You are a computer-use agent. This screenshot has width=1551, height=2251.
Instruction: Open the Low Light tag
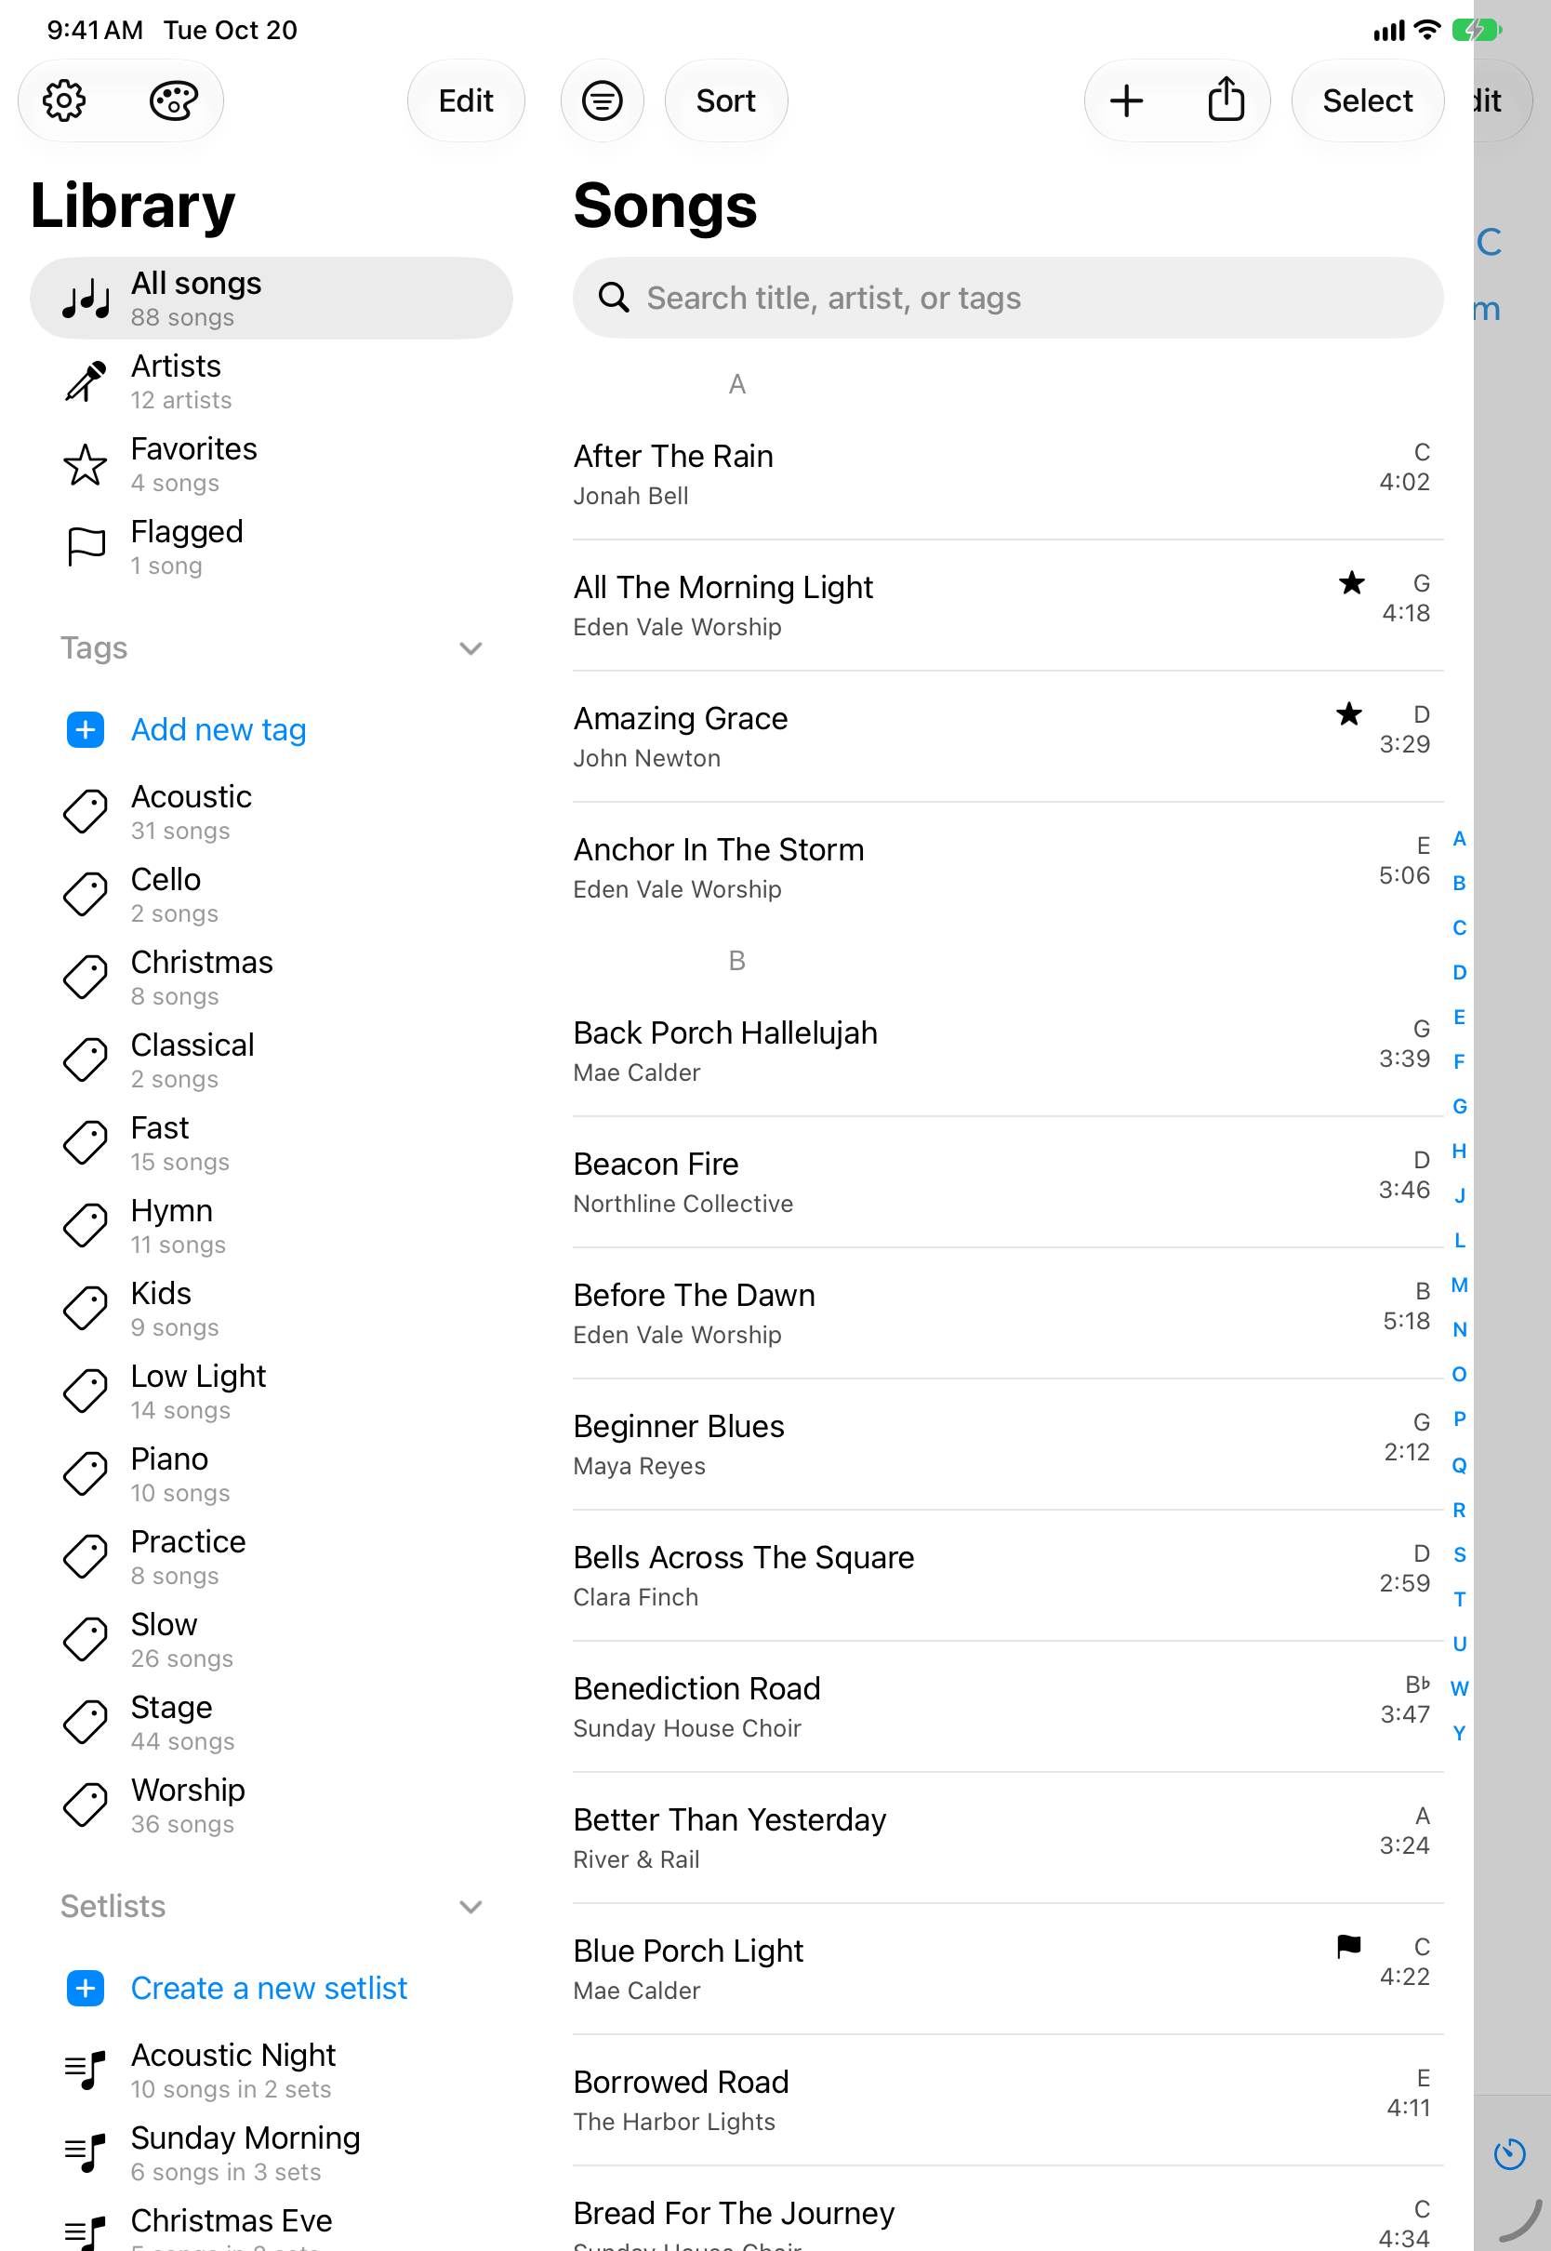point(272,1391)
